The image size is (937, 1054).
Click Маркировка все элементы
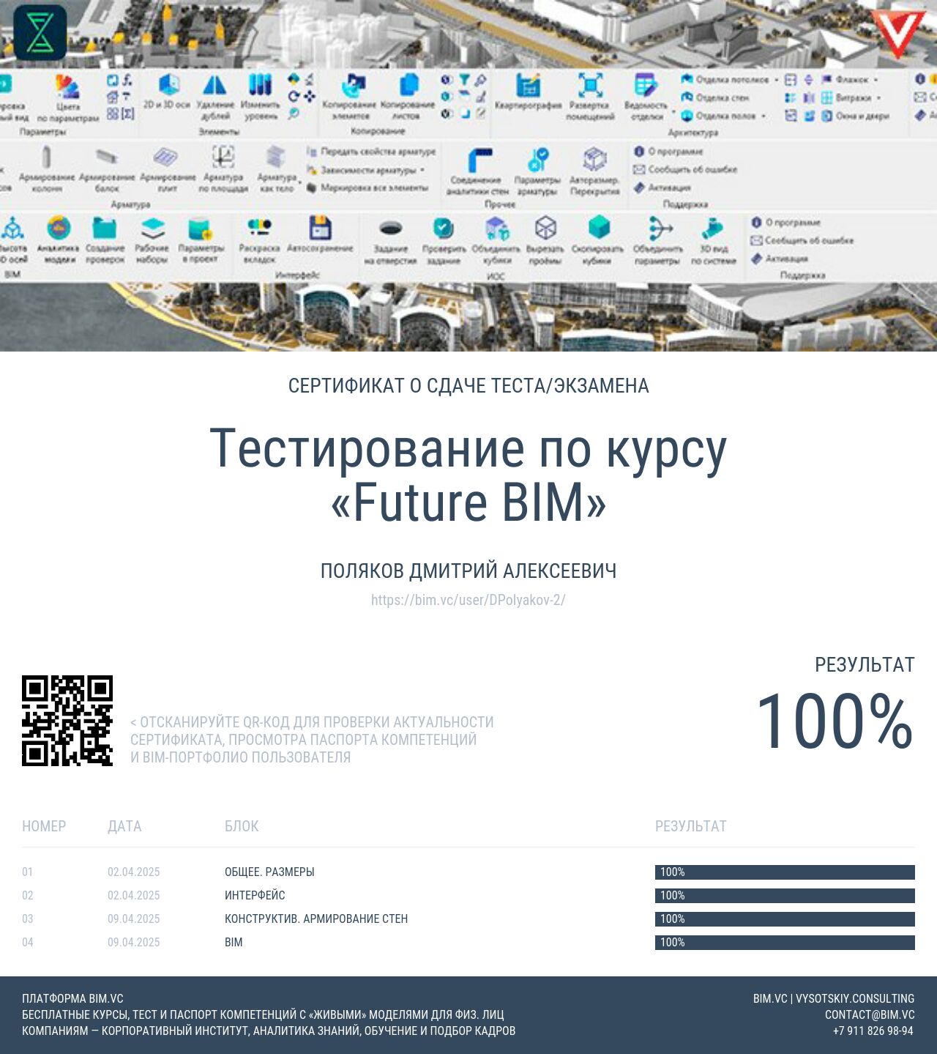click(367, 188)
